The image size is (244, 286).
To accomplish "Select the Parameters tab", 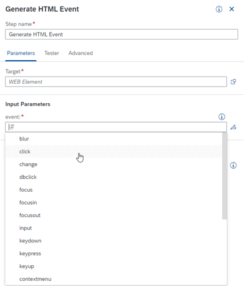I will pos(21,53).
